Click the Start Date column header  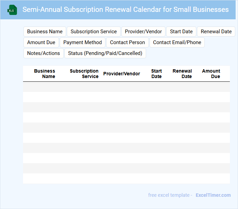point(156,74)
